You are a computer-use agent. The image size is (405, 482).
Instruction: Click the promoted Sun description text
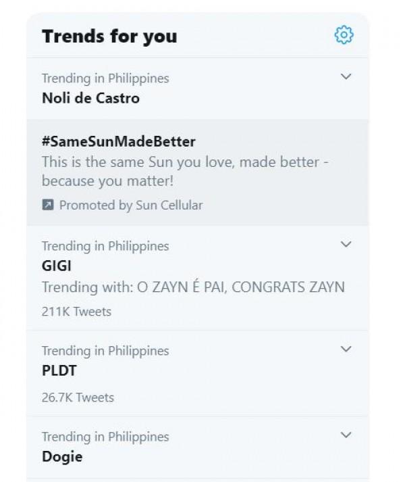[x=180, y=172]
